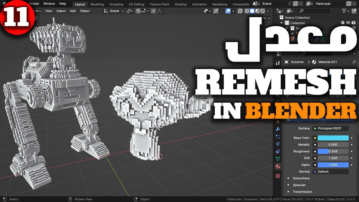359x202 pixels.
Task: Create a new scene with copy icon
Action: pyautogui.click(x=295, y=4)
